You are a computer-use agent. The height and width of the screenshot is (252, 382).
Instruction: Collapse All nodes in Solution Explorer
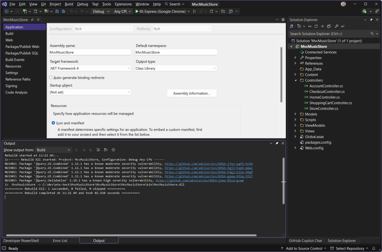(x=323, y=26)
